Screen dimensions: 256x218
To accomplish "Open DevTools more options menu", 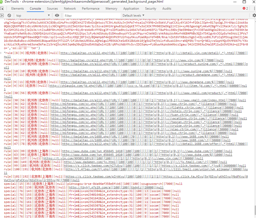I will click(254, 8).
